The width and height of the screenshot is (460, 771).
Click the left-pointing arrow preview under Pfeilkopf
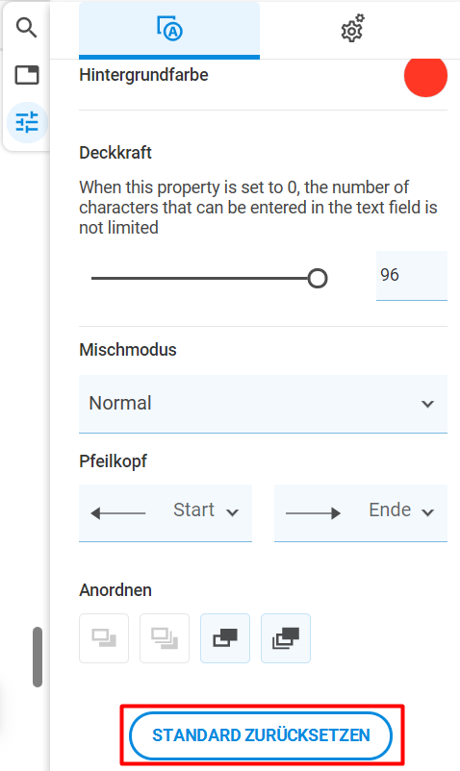click(x=118, y=513)
